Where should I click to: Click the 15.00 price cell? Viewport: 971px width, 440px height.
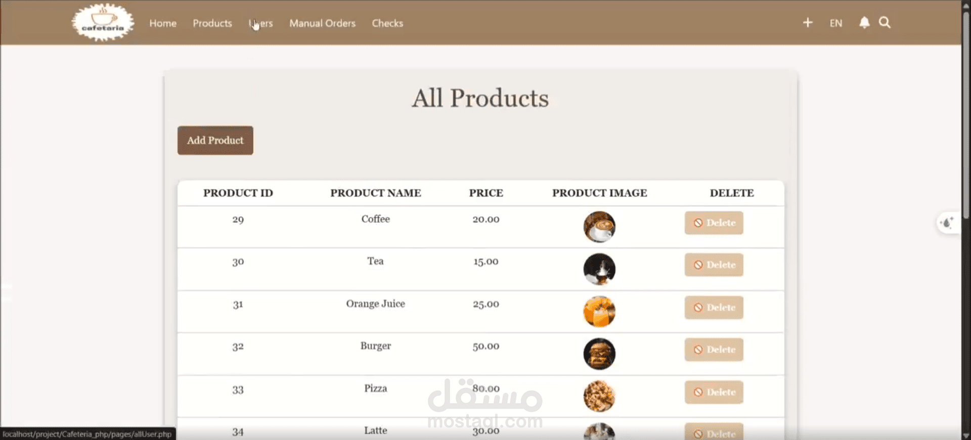click(486, 262)
